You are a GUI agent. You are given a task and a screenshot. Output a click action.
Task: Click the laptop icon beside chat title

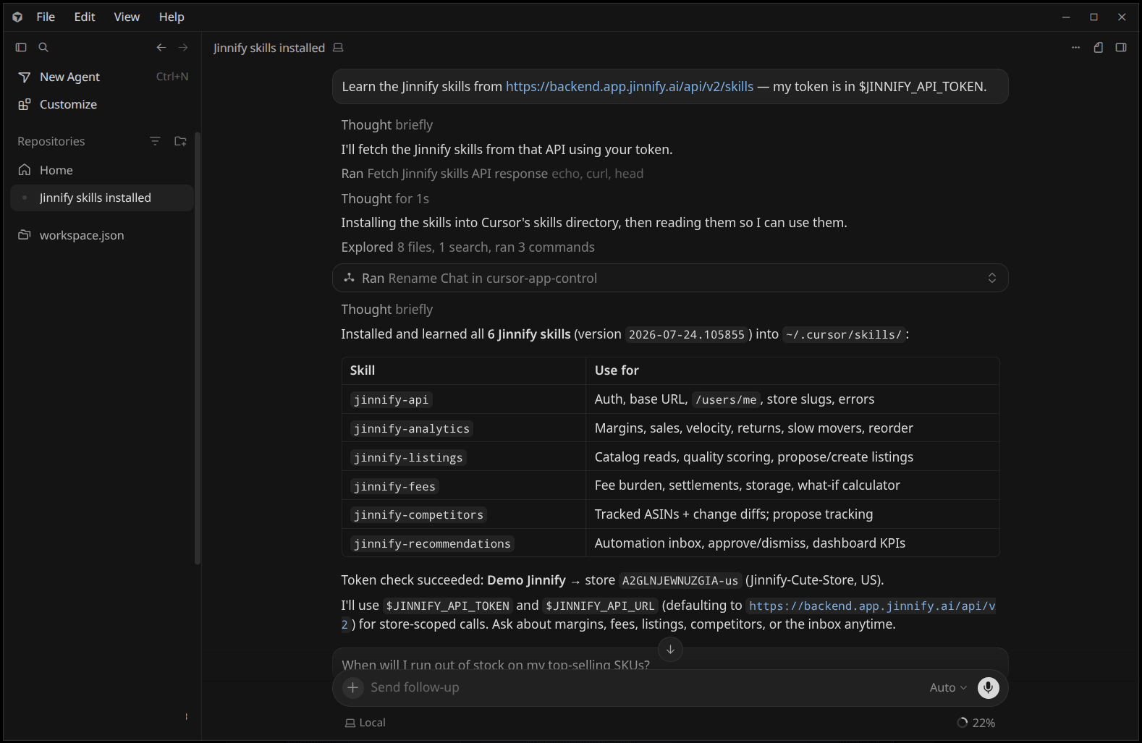pyautogui.click(x=338, y=48)
